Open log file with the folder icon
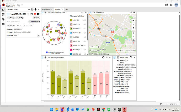The height and width of the screenshot is (112, 181). coord(32,14)
